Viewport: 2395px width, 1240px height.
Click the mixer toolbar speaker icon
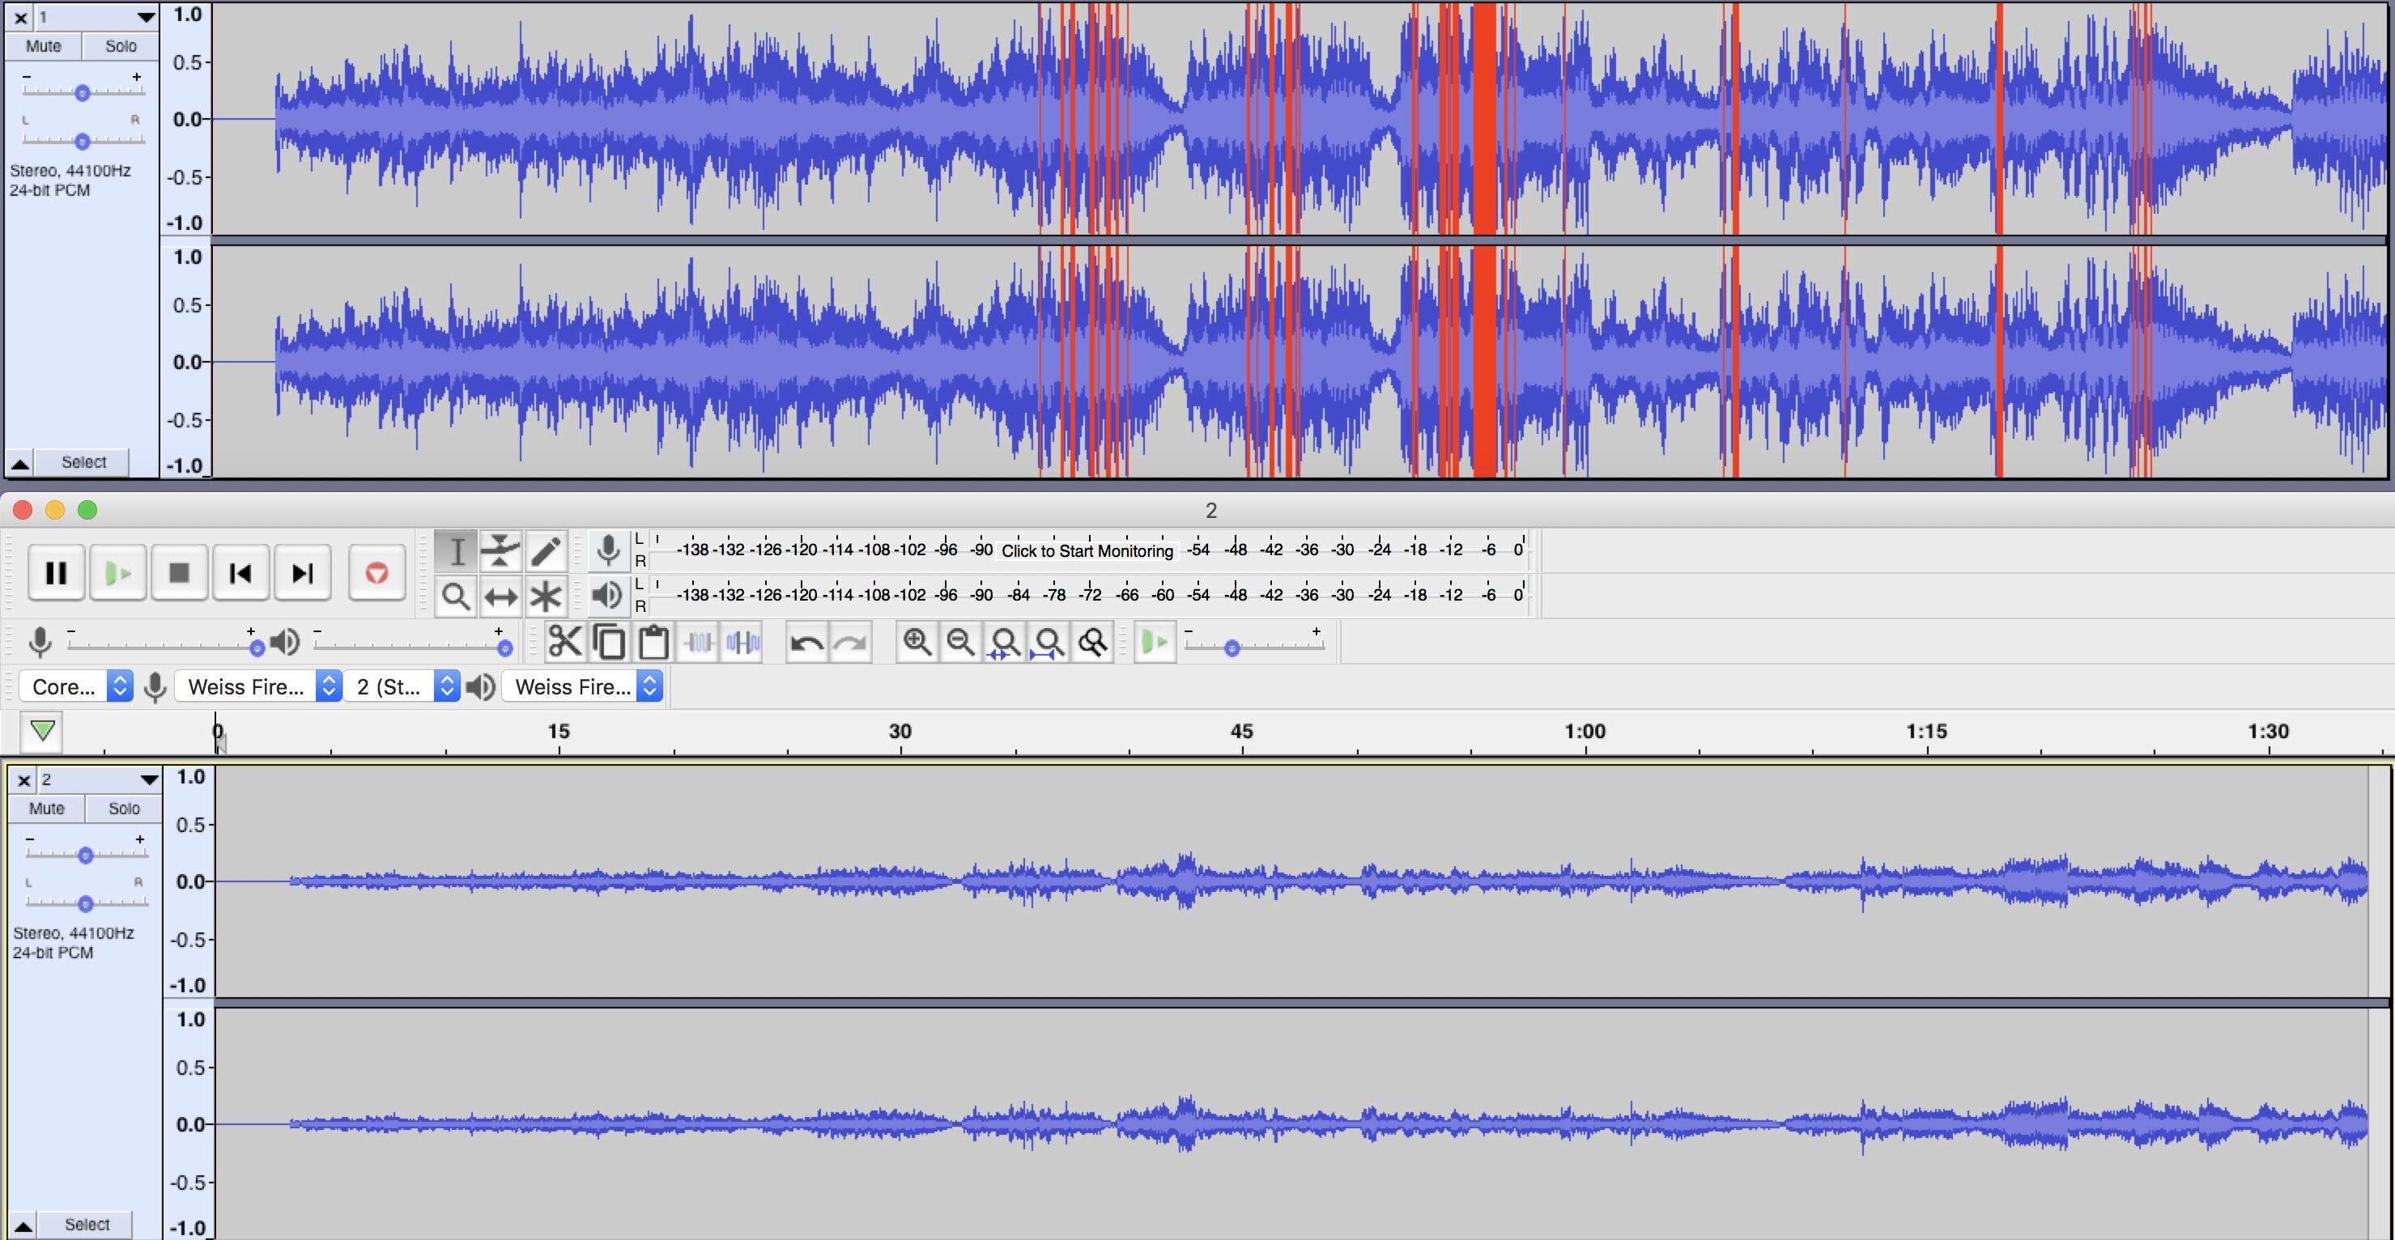pos(284,643)
